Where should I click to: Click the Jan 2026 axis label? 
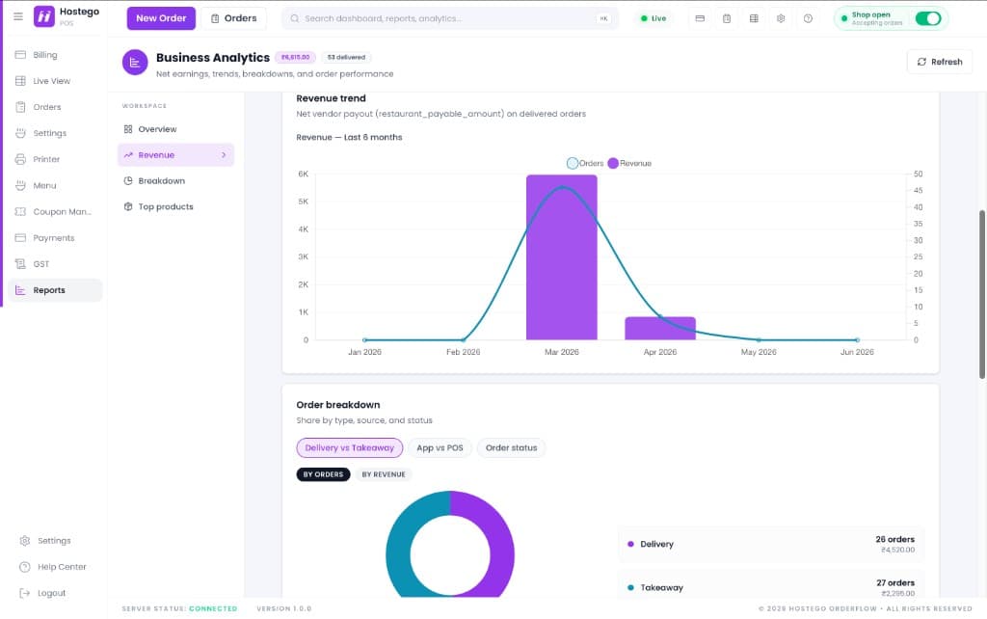[x=364, y=352]
